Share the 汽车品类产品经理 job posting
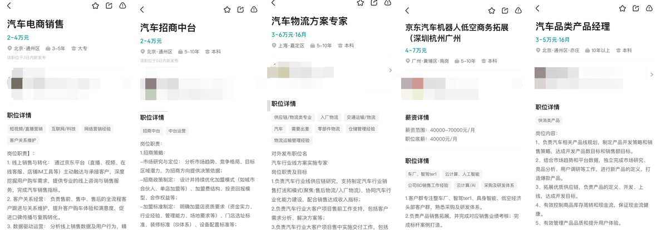This screenshot has height=230, width=656. (x=635, y=8)
